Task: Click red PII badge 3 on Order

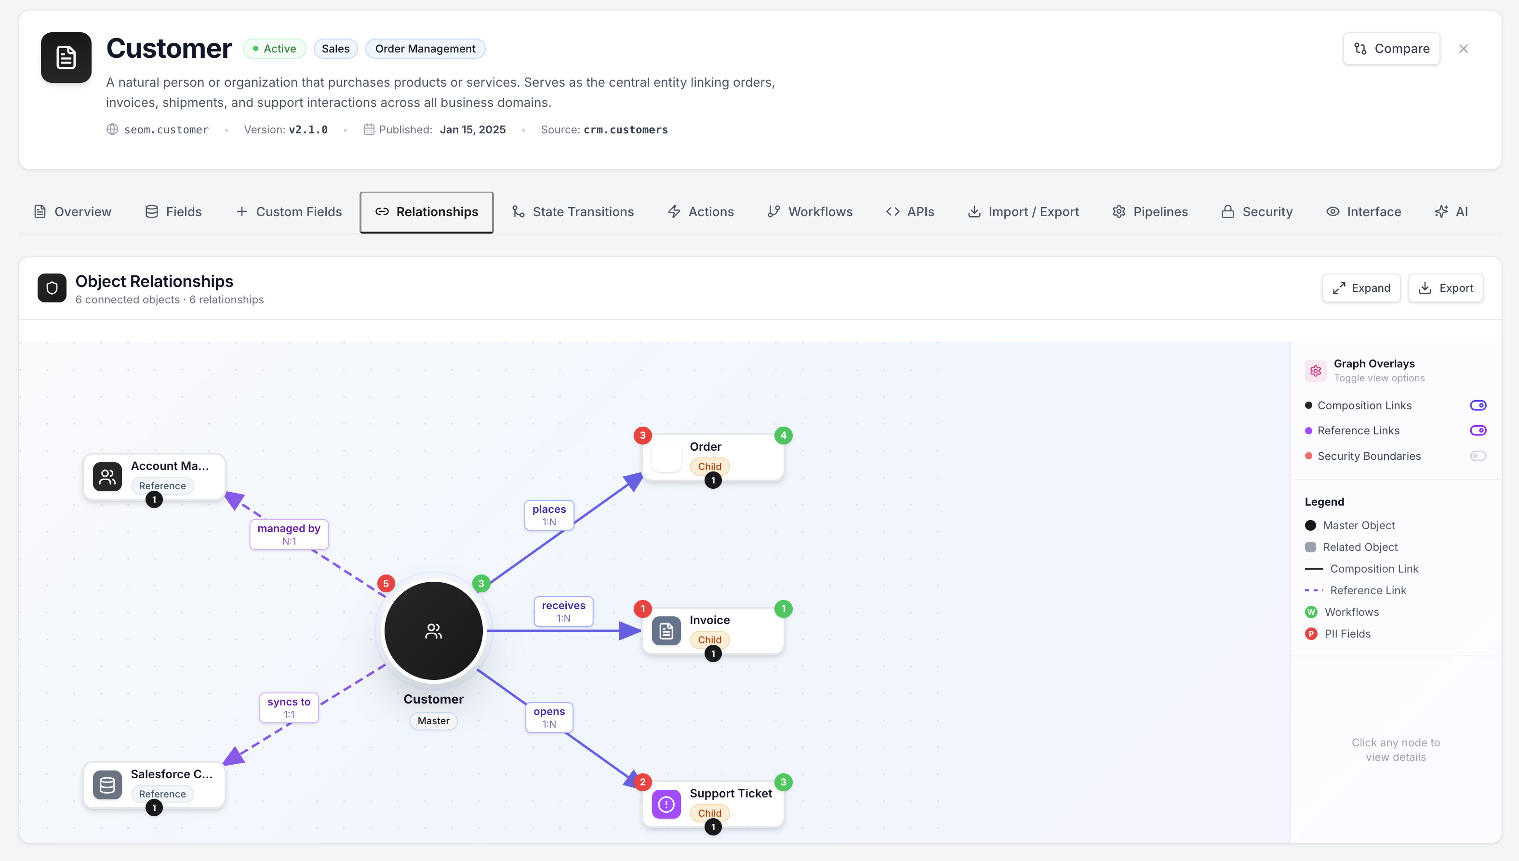Action: (642, 435)
